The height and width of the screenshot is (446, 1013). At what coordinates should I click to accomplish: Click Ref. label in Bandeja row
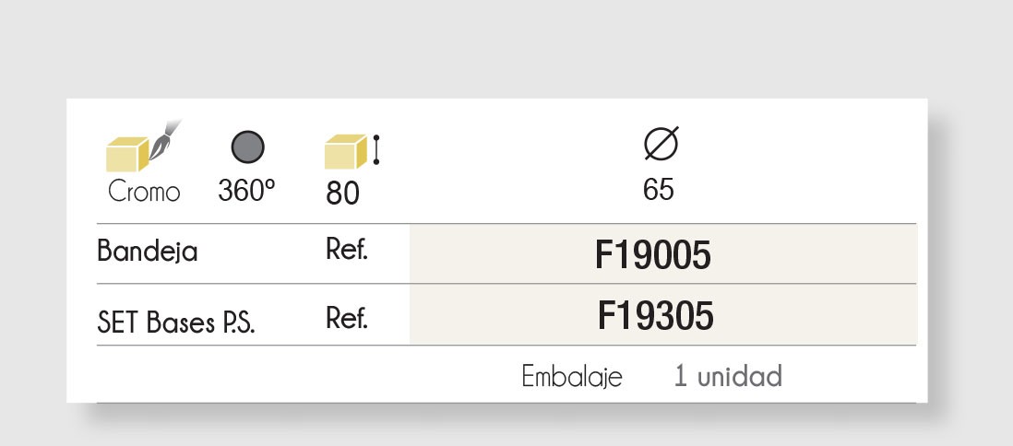[347, 249]
